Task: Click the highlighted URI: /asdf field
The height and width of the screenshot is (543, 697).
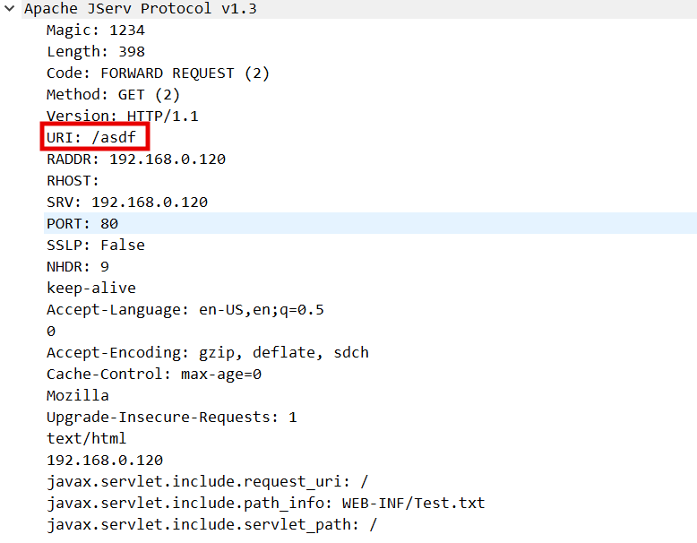Action: pos(93,138)
